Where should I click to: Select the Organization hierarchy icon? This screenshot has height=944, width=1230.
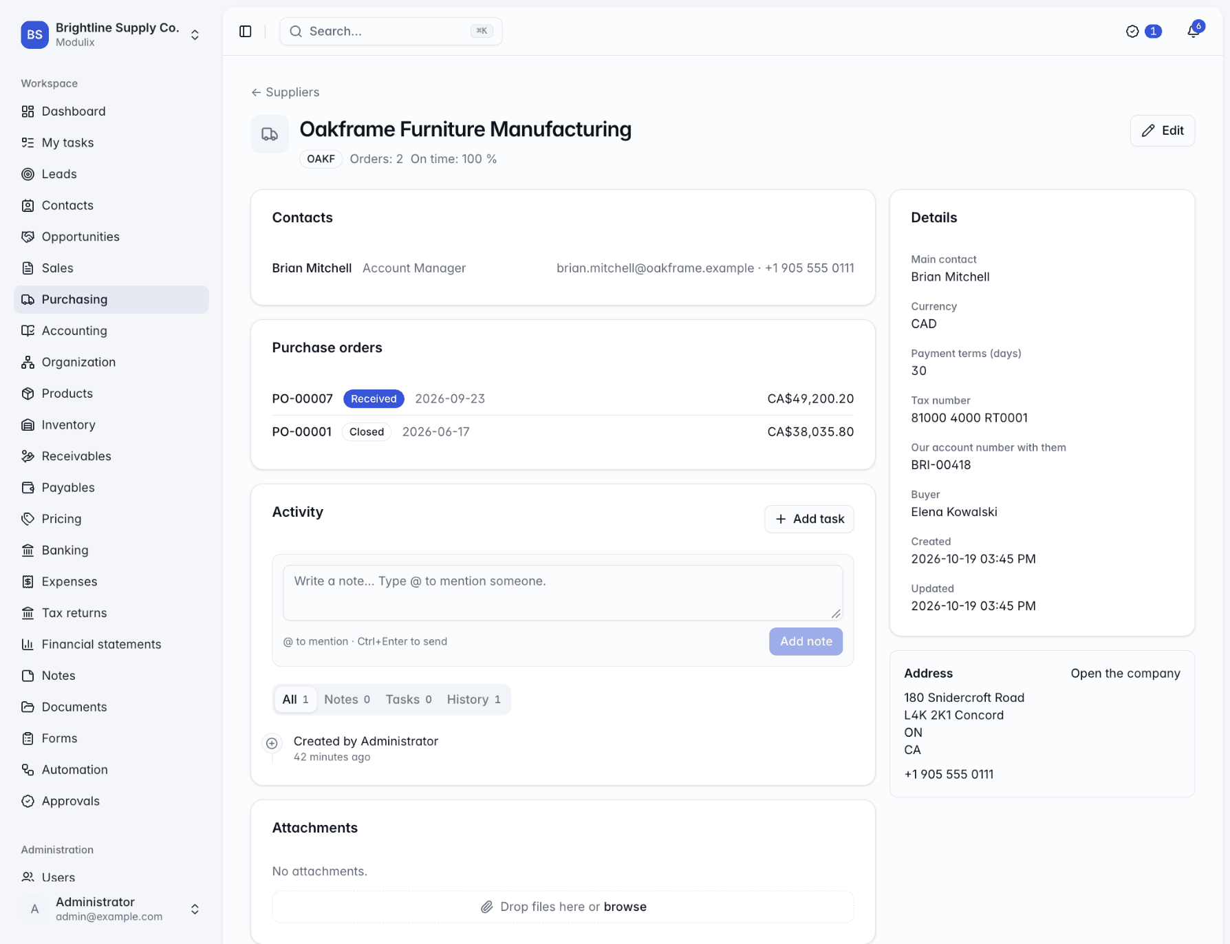point(28,362)
